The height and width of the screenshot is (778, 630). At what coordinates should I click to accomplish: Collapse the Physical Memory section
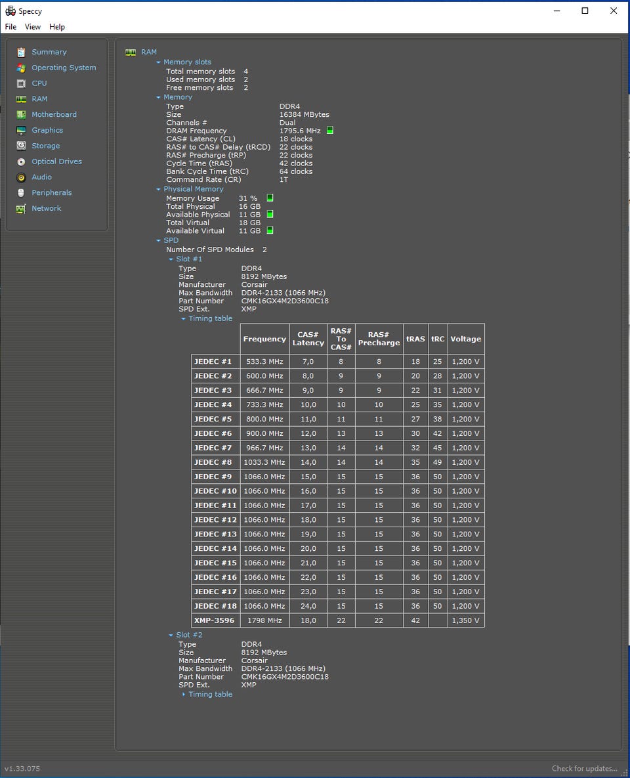coord(158,190)
